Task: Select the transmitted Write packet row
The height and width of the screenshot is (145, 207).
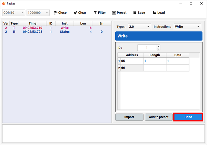Action: click(x=57, y=28)
